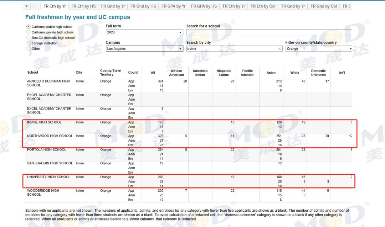Select California private high school radio
Image resolution: width=385 pixels, height=227 pixels.
click(29, 32)
